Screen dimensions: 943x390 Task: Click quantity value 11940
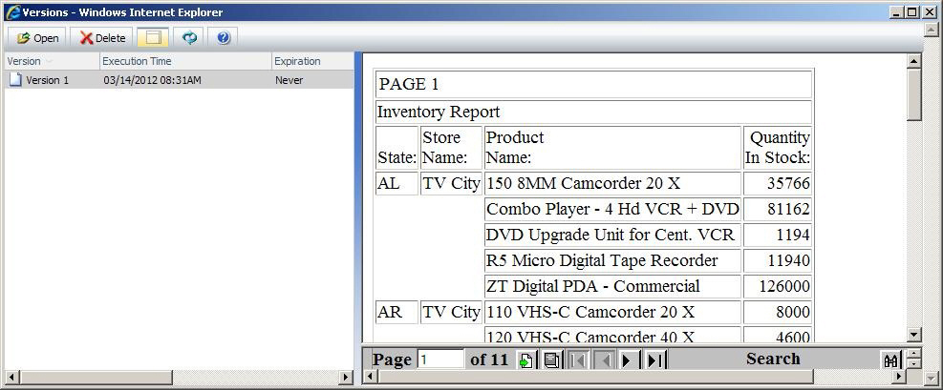(x=788, y=261)
